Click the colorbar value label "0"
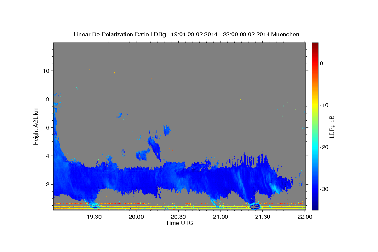378x252 pixels. 322,63
